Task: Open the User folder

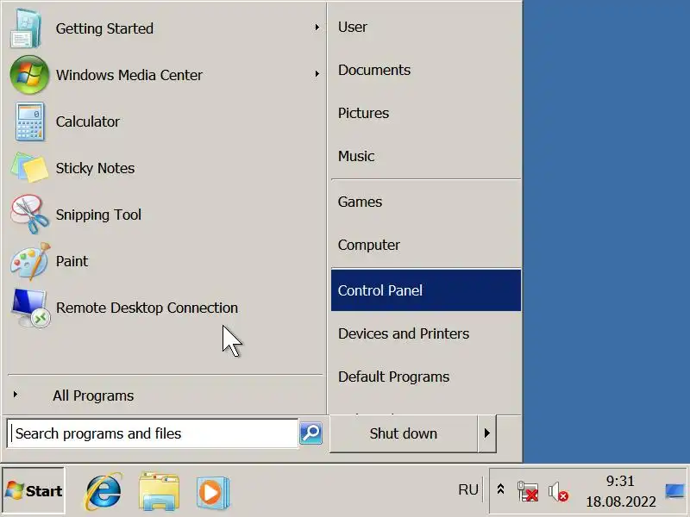Action: pyautogui.click(x=425, y=27)
